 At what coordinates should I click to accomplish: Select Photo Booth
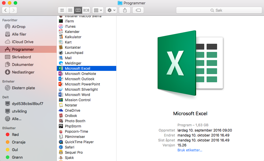(x=87, y=121)
